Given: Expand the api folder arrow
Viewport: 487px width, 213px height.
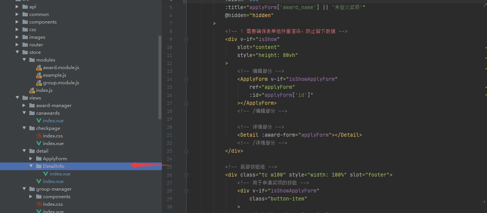Looking at the screenshot, I should click(17, 7).
